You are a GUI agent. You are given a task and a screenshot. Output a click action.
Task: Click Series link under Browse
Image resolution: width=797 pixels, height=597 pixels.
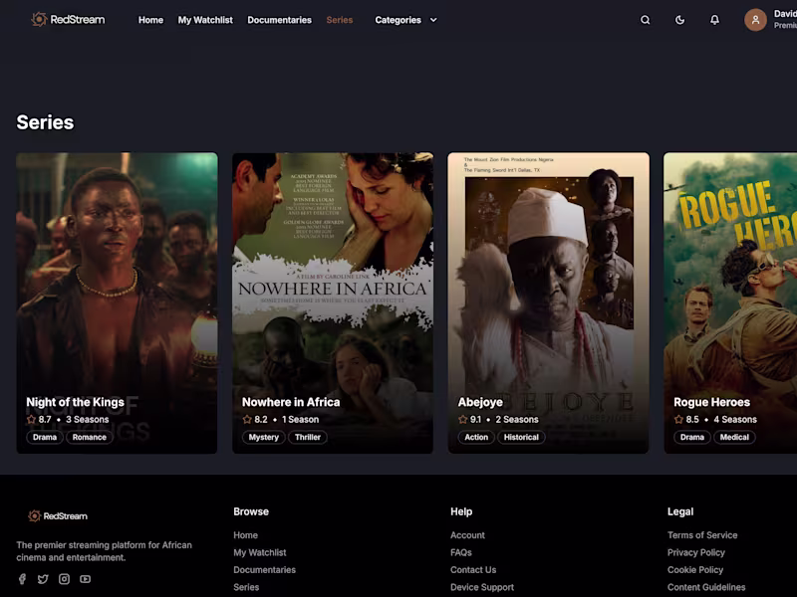pyautogui.click(x=246, y=587)
